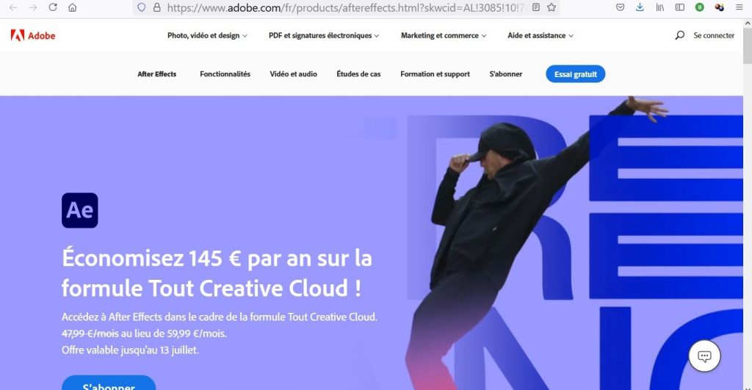
Task: Open the Fonctionnalités tab
Action: tap(225, 74)
